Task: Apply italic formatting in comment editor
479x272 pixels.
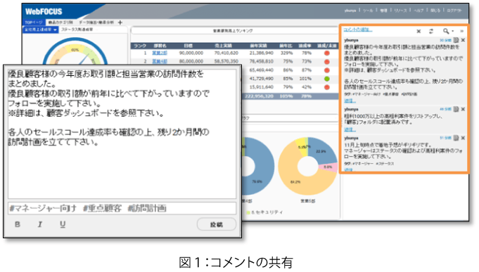Action: 39,224
